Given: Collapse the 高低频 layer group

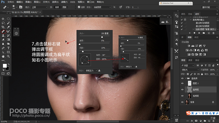Looking at the screenshot, I should [186, 78].
